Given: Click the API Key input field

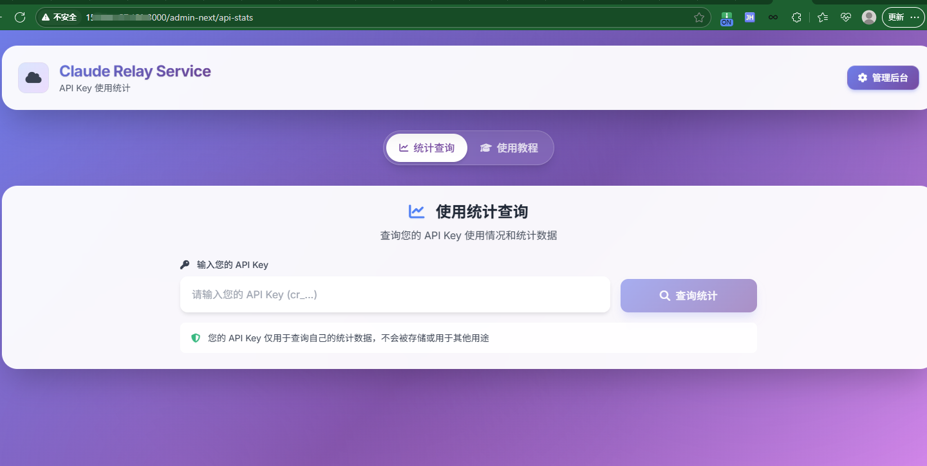Looking at the screenshot, I should click(x=395, y=294).
